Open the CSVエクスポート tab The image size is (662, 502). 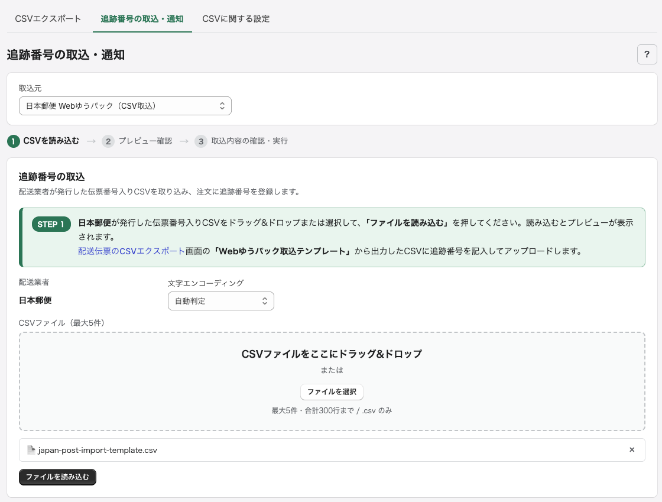(x=48, y=18)
